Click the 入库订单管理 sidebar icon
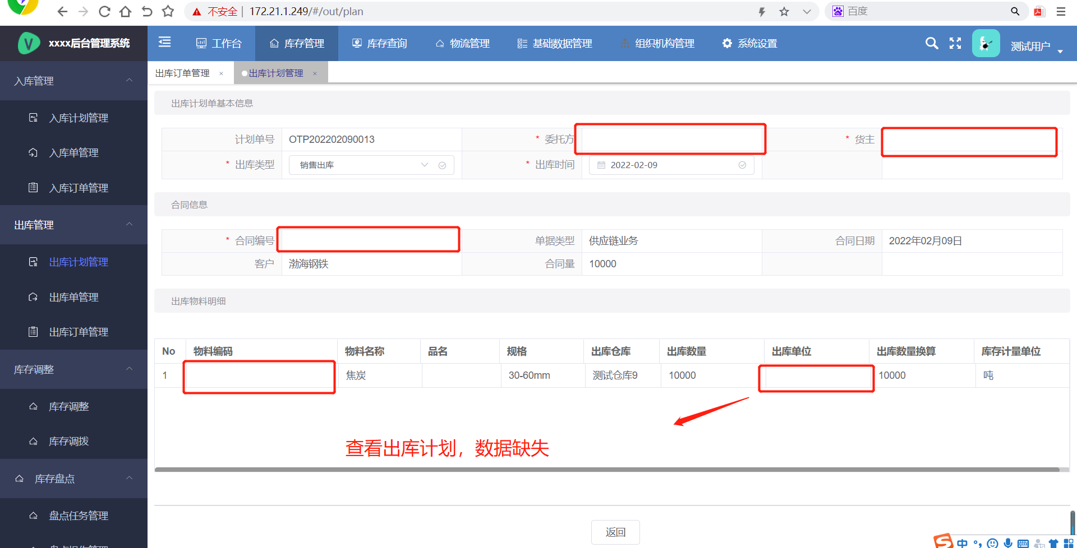Viewport: 1077px width, 548px height. point(33,188)
